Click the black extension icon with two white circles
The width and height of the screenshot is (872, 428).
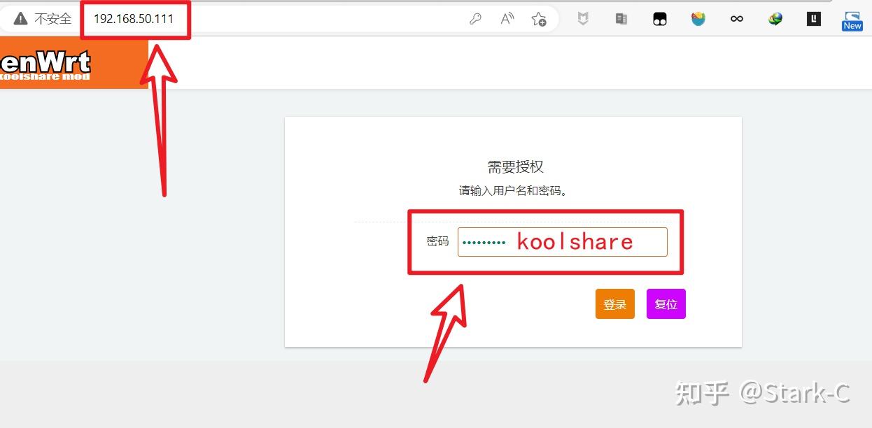[659, 19]
